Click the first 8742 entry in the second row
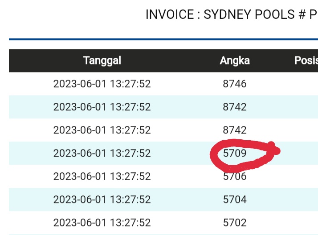 click(235, 107)
